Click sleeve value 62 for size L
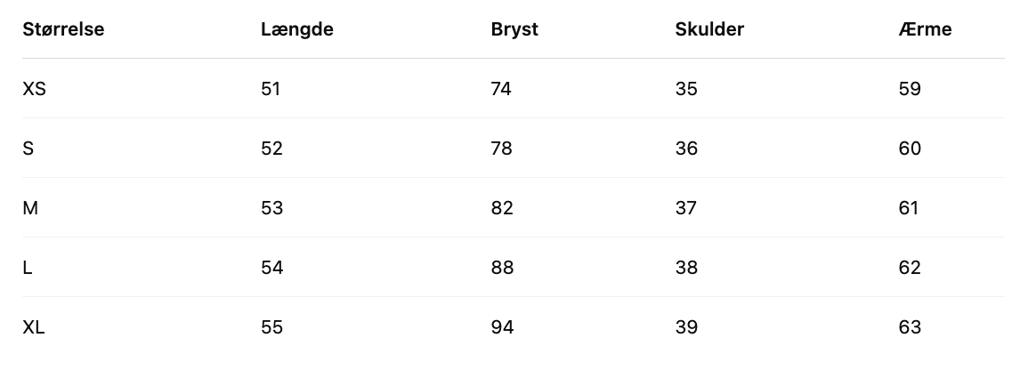Image resolution: width=1020 pixels, height=370 pixels. click(x=910, y=268)
